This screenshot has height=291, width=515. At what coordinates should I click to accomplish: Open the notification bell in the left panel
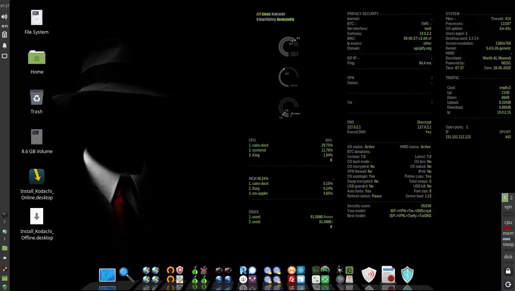[x=5, y=45]
